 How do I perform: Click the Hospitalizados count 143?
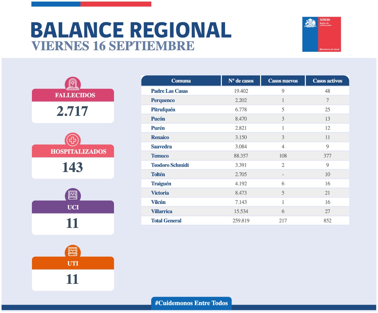pos(72,167)
